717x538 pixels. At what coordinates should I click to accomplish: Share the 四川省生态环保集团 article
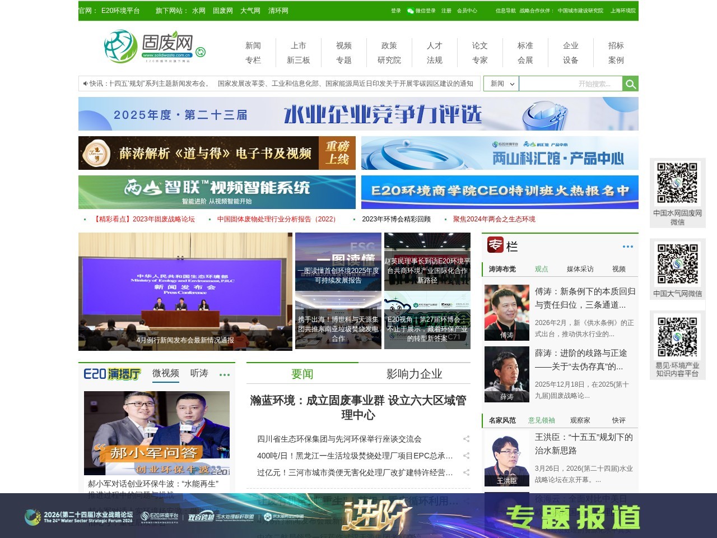click(x=466, y=439)
